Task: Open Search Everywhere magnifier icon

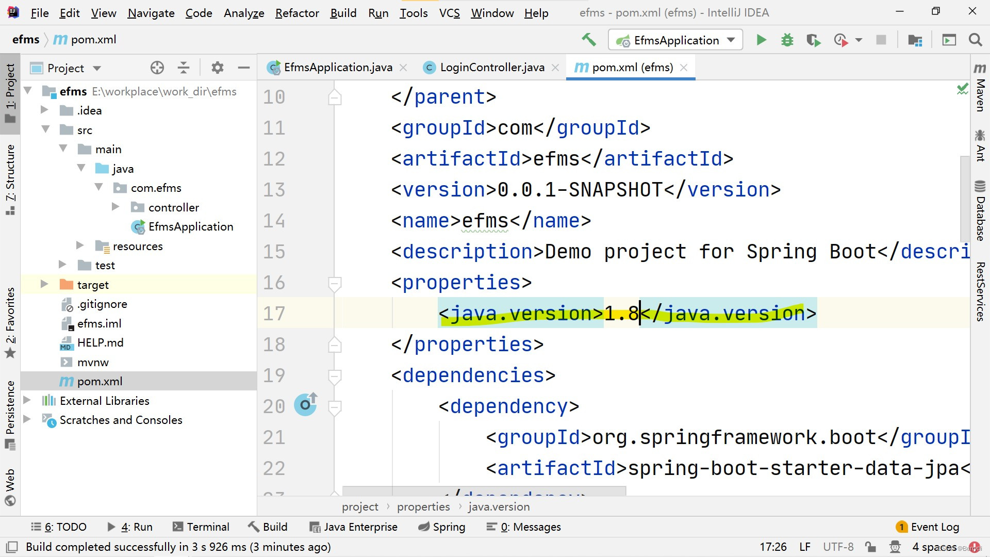Action: point(975,40)
